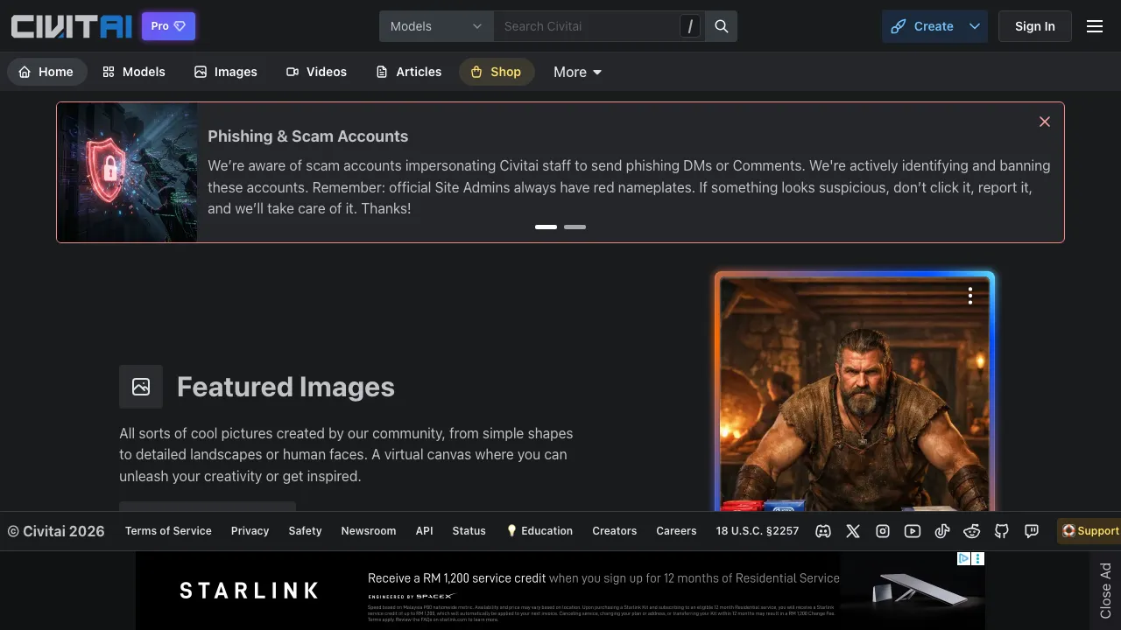
Task: Open the Terms of Service link
Action: coord(167,531)
